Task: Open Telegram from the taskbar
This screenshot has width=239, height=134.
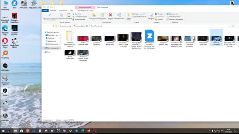Action: (77, 131)
